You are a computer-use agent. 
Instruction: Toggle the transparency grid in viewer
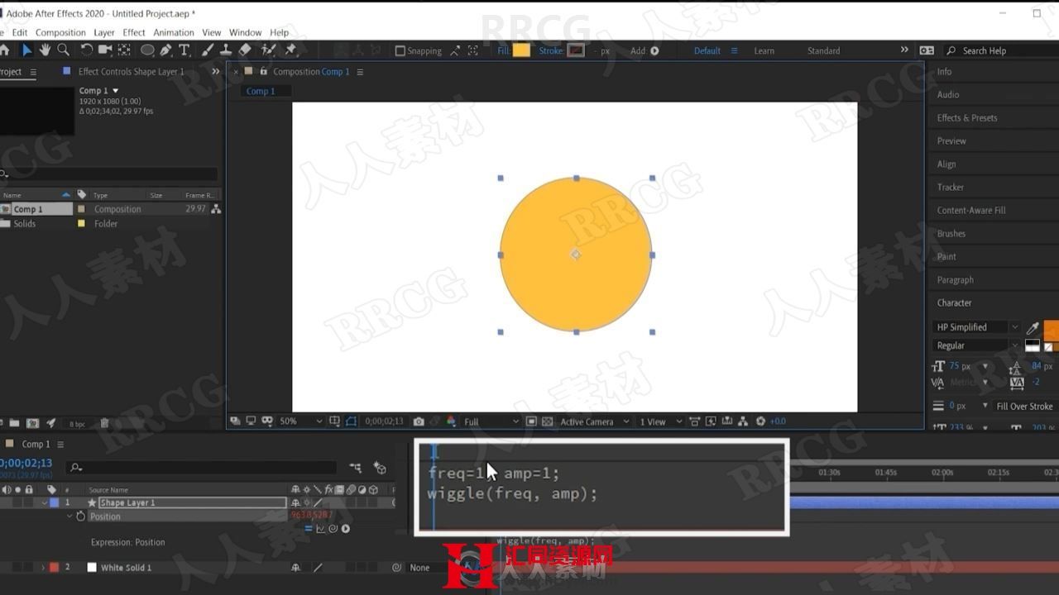[547, 421]
